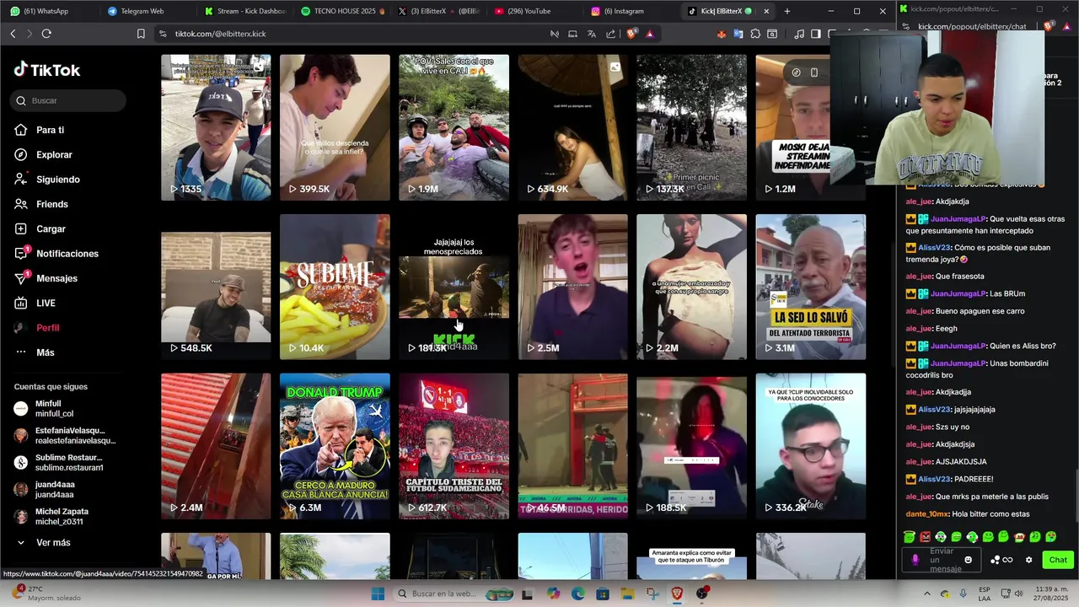The height and width of the screenshot is (607, 1079).
Task: Open Brave Rewards triangle icon
Action: [x=649, y=34]
